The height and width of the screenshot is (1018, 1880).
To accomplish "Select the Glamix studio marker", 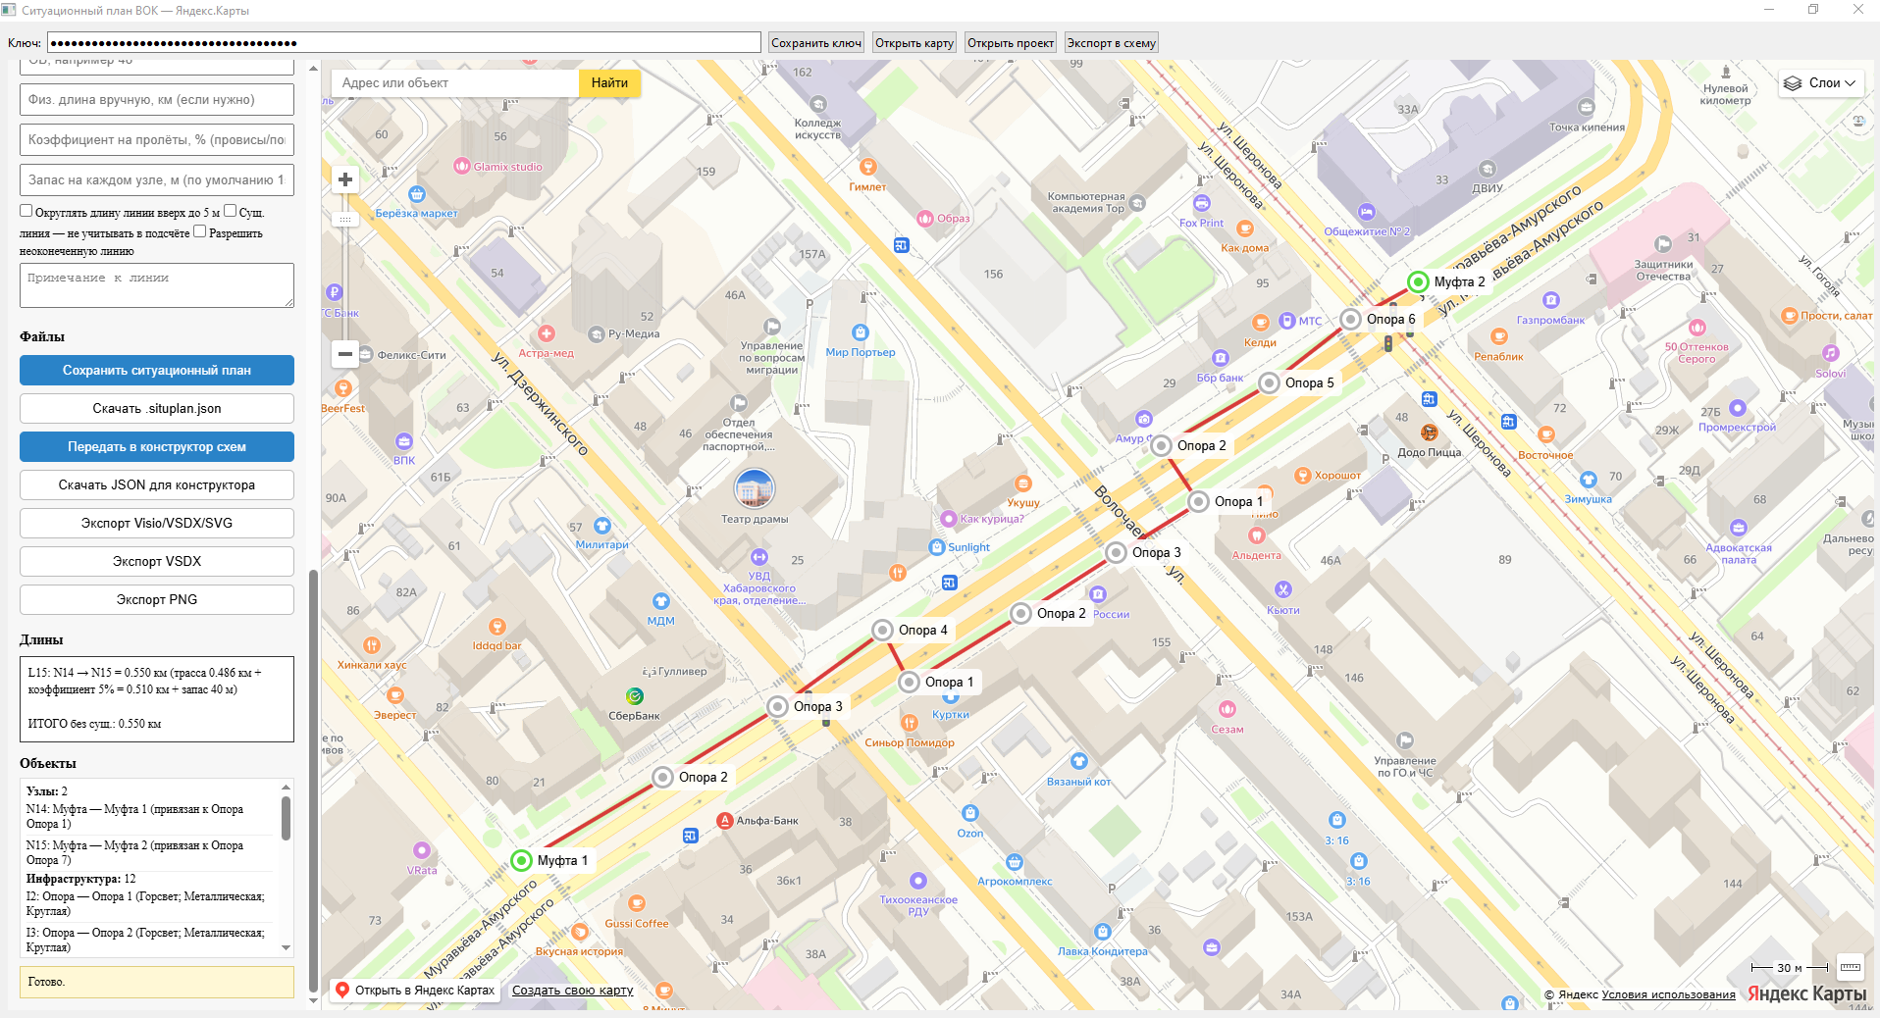I will [462, 166].
